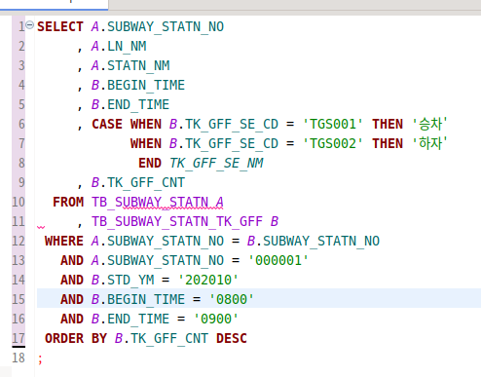
Task: Click the FROM keyword on line 10
Action: coord(68,202)
